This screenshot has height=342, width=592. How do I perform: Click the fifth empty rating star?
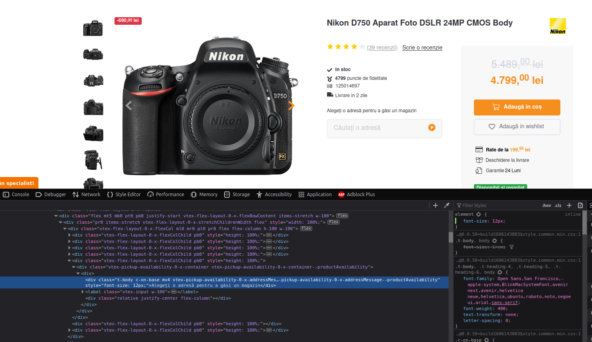click(362, 47)
